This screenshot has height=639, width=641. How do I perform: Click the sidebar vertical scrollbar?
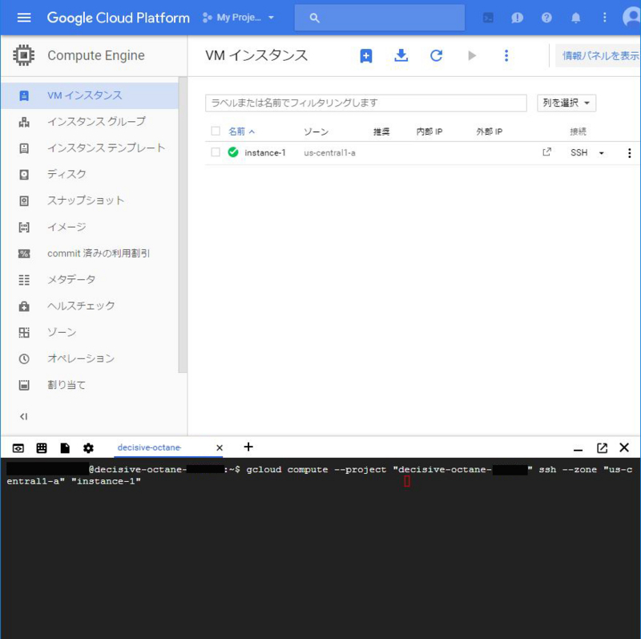pos(183,224)
